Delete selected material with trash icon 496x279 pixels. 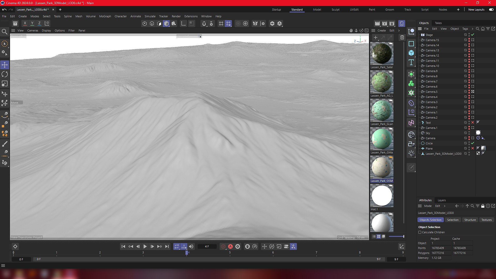[402, 37]
